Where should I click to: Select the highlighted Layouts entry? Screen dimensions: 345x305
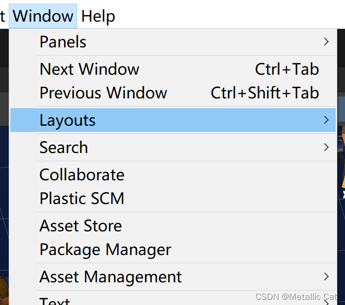coord(173,120)
